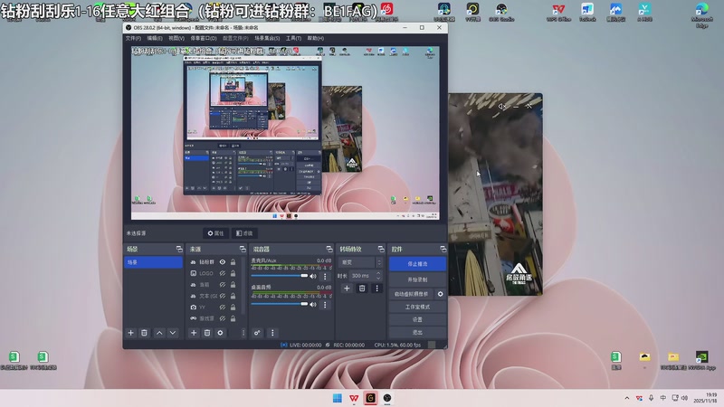The width and height of the screenshot is (724, 407).
Task: Open the 桌面音频 three-dot options menu
Action: [327, 304]
